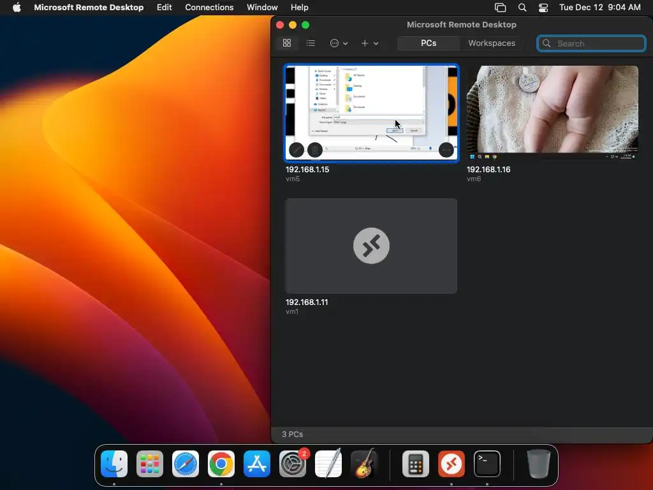The image size is (653, 490).
Task: Switch to grid view layout
Action: pos(287,43)
